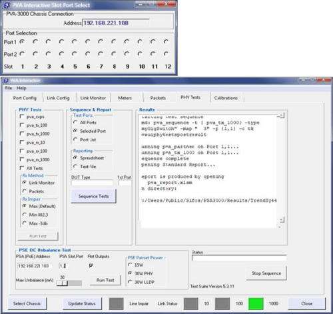
Task: Click Results scrollbar up arrow
Action: [282, 115]
